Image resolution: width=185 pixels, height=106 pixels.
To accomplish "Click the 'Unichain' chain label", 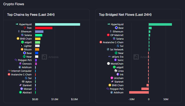I will click(x=119, y=78).
